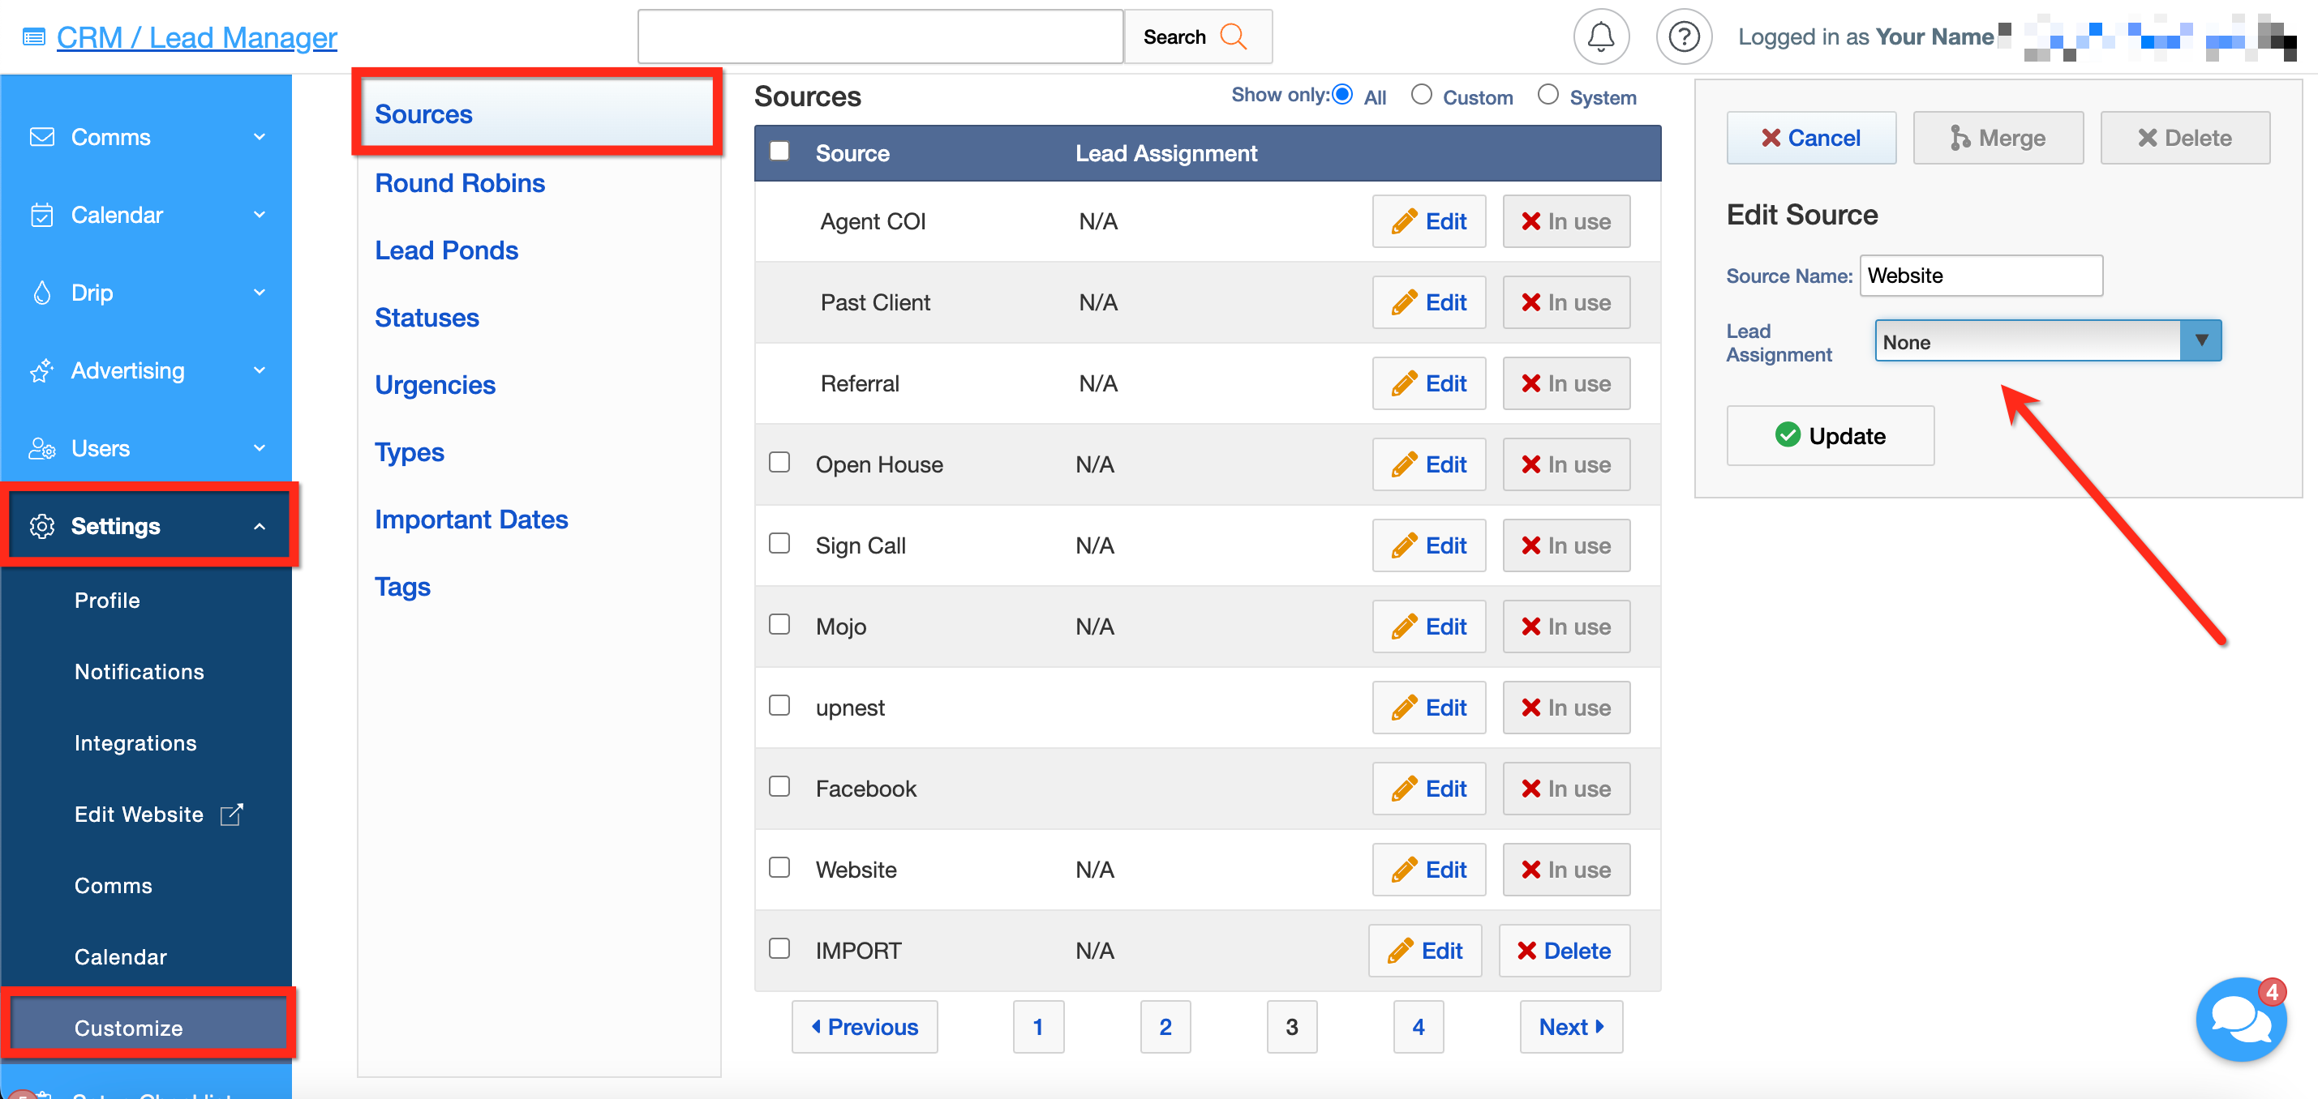Click the Calendar icon in sidebar
The image size is (2318, 1099).
41,215
